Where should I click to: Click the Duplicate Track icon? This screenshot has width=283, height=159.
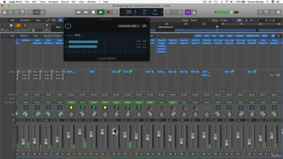click(11, 26)
